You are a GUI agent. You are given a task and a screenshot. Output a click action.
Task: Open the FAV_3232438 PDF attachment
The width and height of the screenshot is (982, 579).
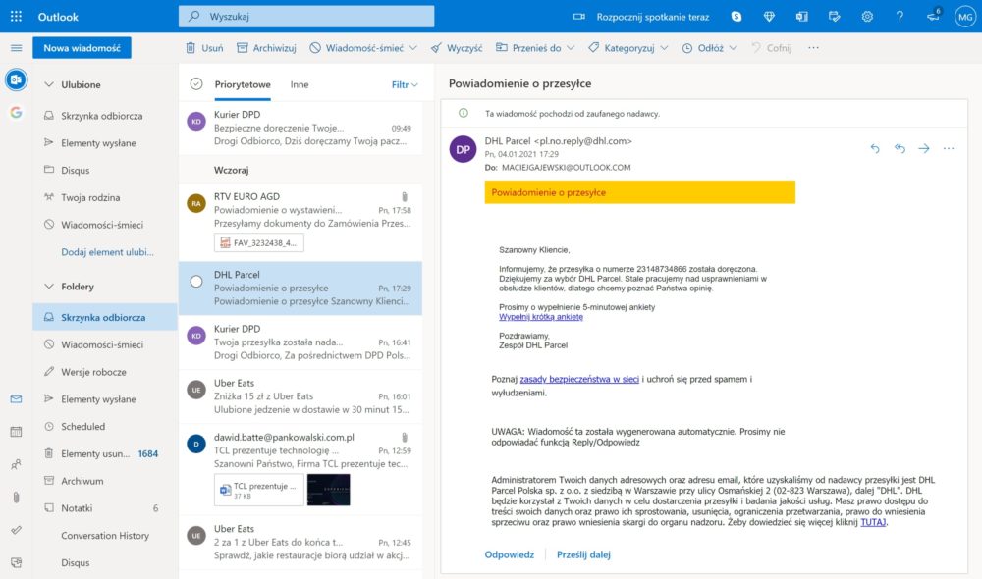258,242
